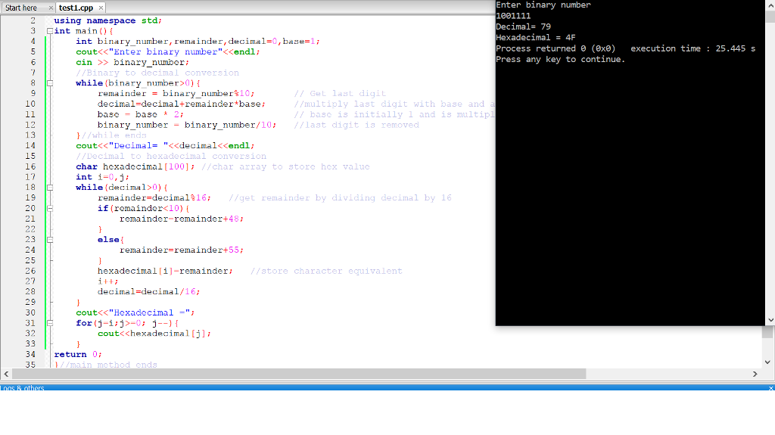The height and width of the screenshot is (435, 775).
Task: Click 'decimal=decimal+remainder*base;' statement
Action: 182,104
